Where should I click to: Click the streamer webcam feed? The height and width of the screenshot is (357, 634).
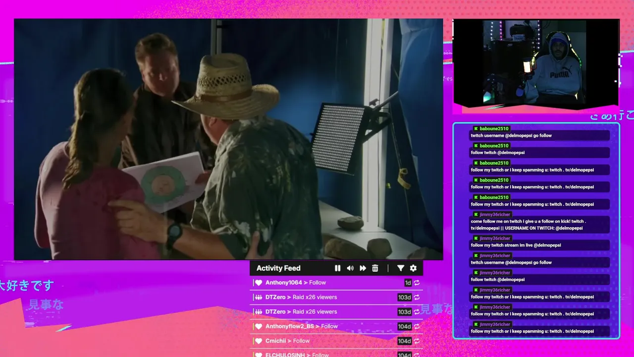point(536,62)
